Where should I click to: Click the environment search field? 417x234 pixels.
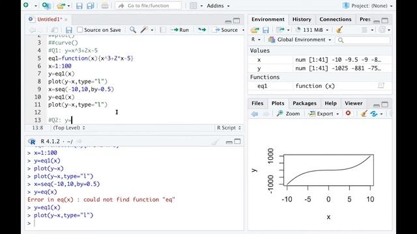tap(362, 40)
